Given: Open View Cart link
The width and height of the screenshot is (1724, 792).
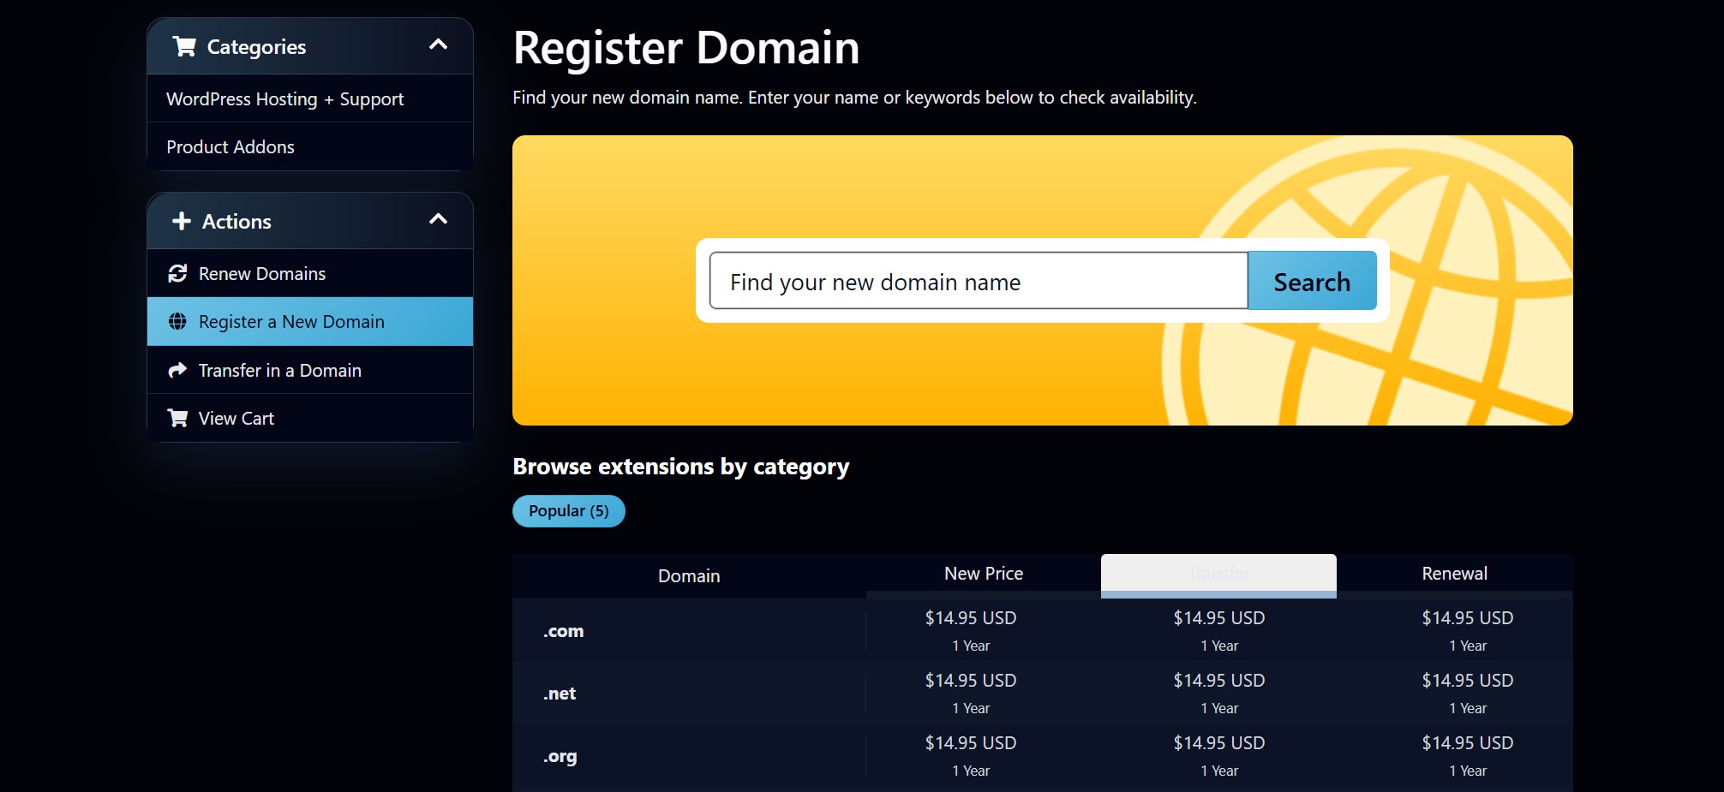Looking at the screenshot, I should click(236, 419).
